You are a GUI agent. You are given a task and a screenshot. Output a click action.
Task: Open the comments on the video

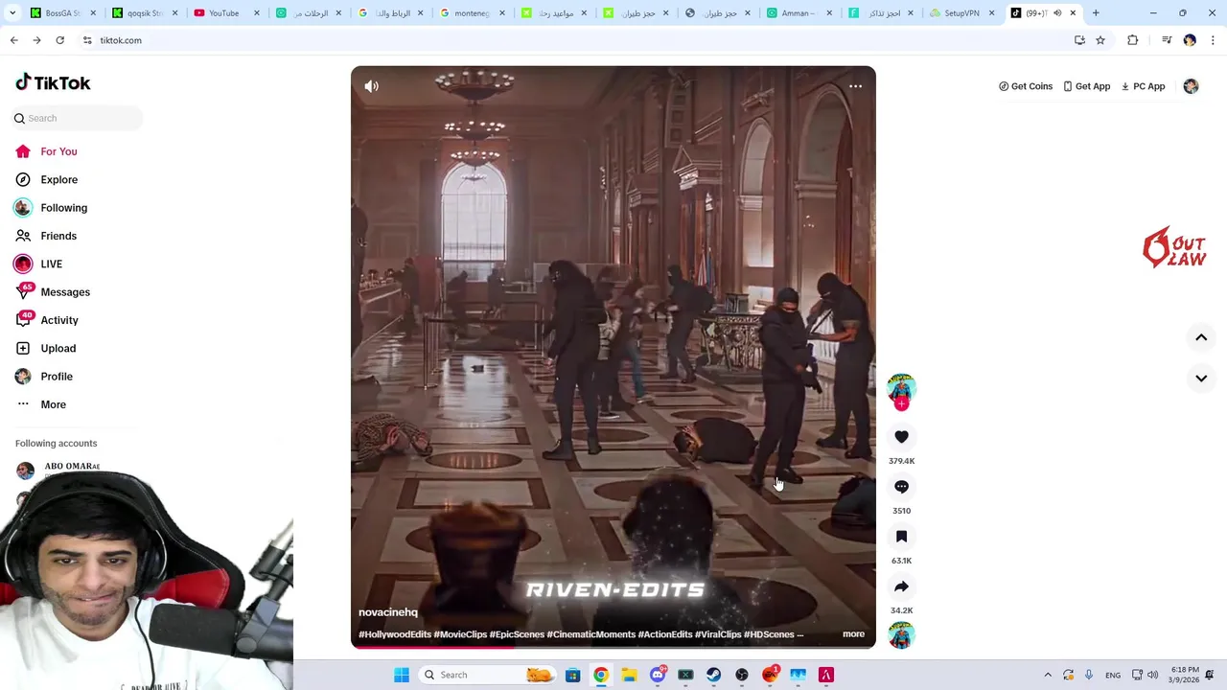pos(901,487)
